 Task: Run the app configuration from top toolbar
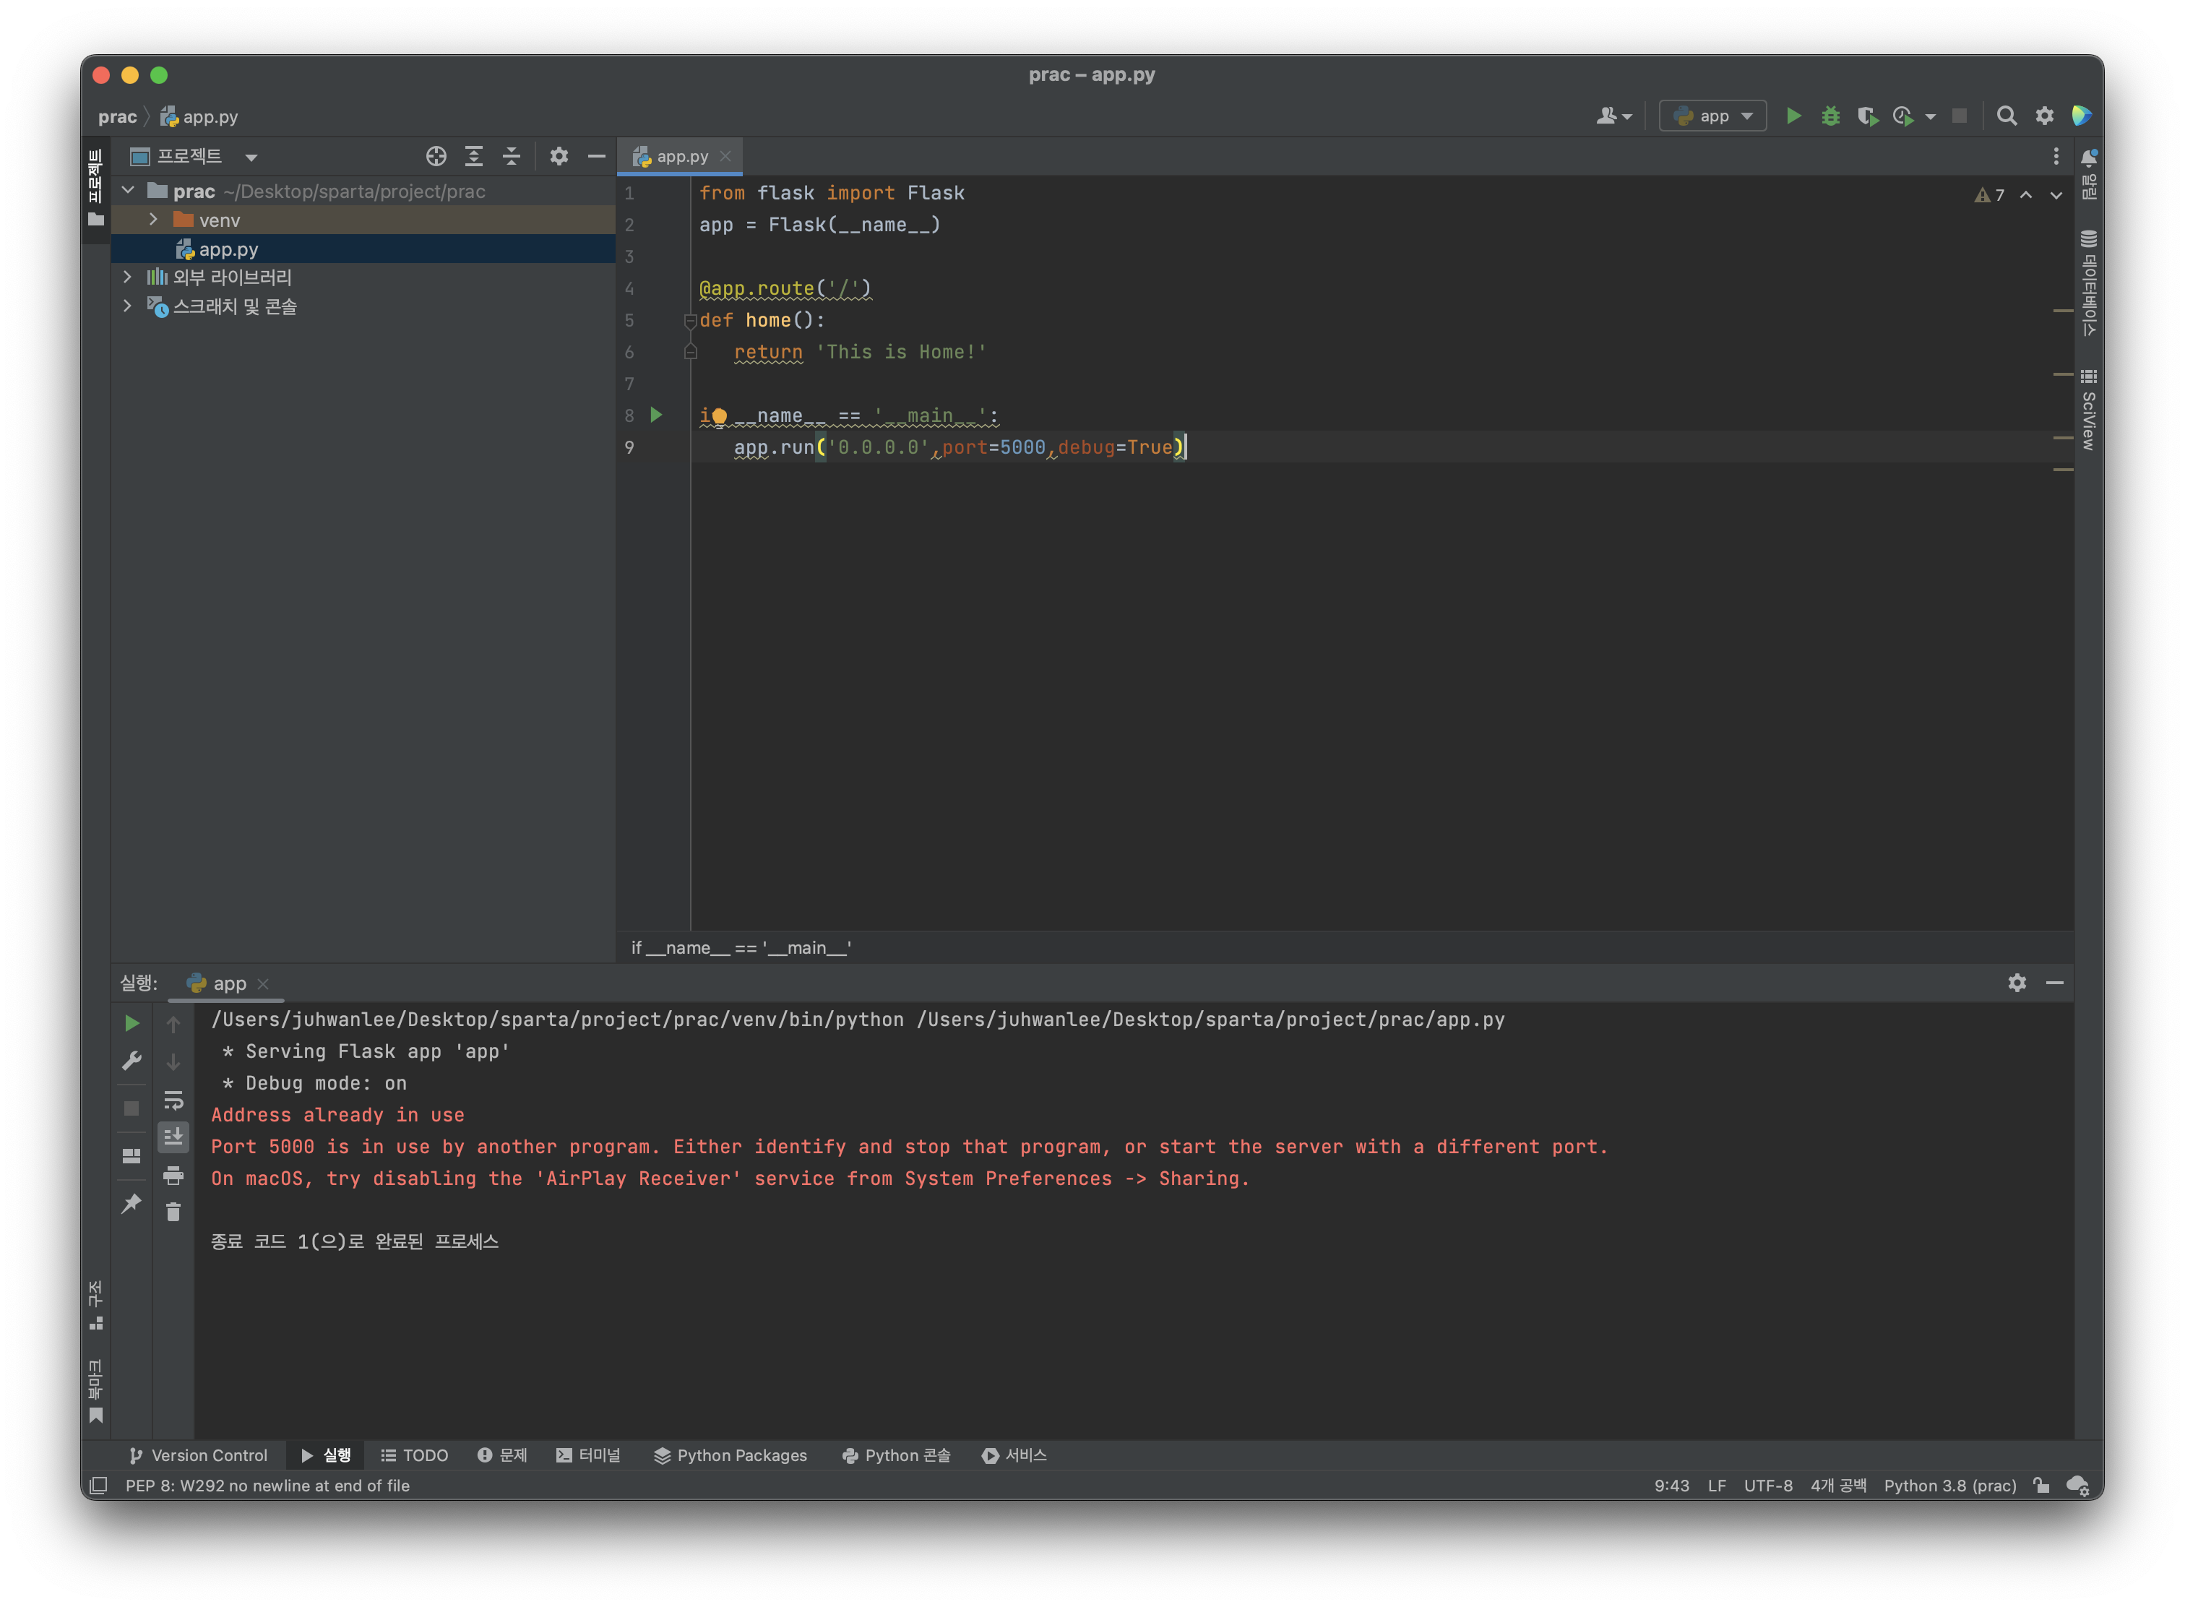point(1793,116)
